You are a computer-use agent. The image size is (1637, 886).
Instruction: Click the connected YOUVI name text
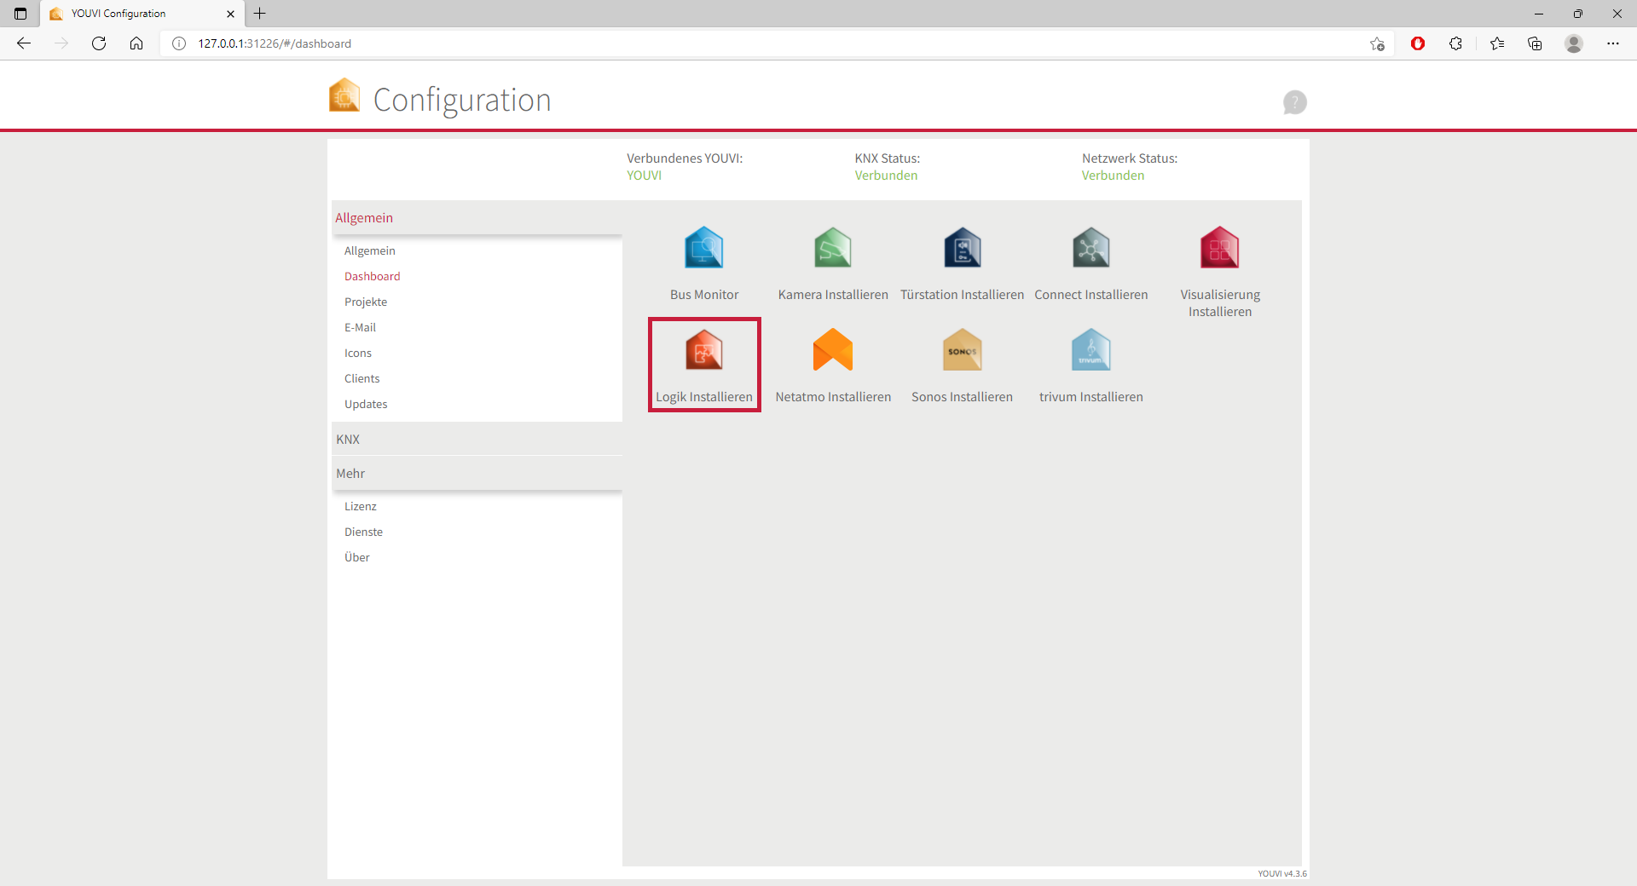click(644, 175)
